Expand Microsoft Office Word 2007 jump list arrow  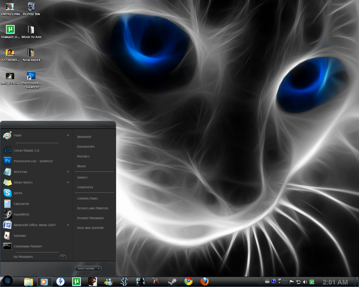(68, 225)
